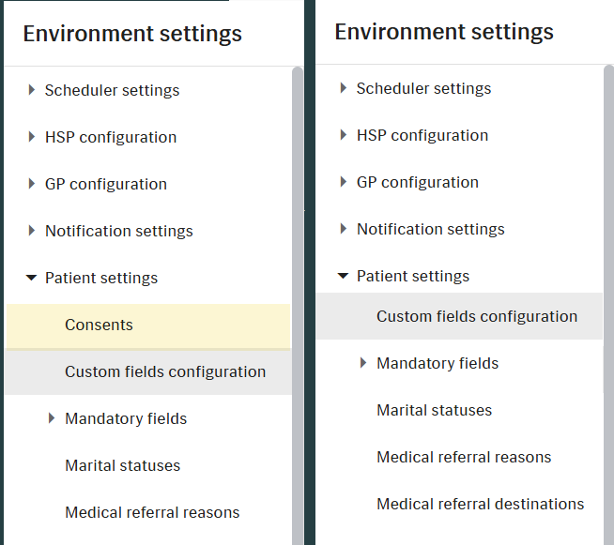Viewport: 614px width, 545px height.
Task: Expand Notification settings in left panel
Action: pos(32,231)
